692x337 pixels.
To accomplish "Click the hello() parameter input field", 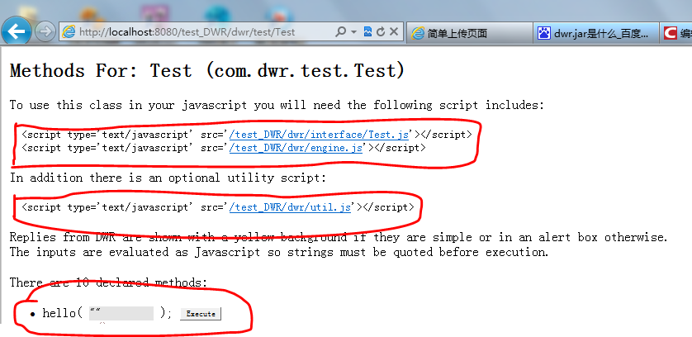I will tap(121, 313).
